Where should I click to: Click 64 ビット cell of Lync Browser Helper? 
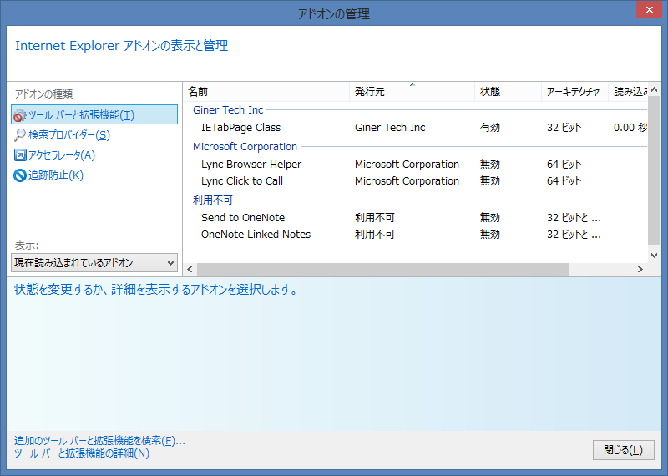pyautogui.click(x=564, y=164)
